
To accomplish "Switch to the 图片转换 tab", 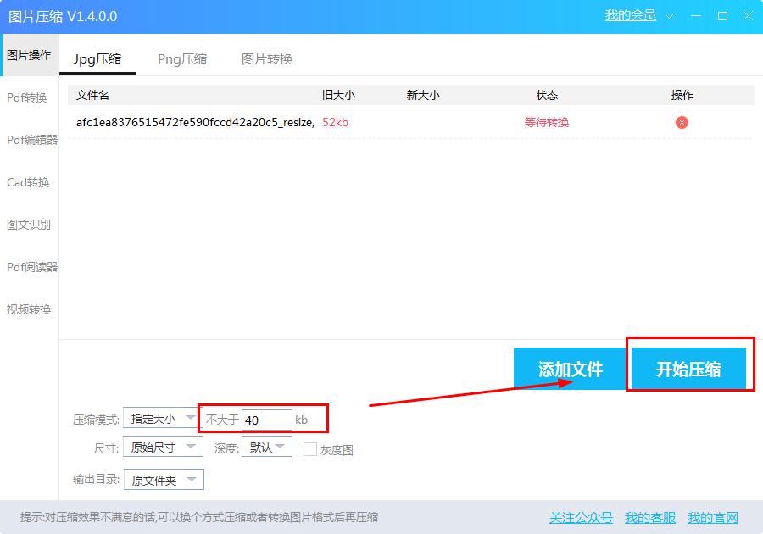I will [x=269, y=59].
